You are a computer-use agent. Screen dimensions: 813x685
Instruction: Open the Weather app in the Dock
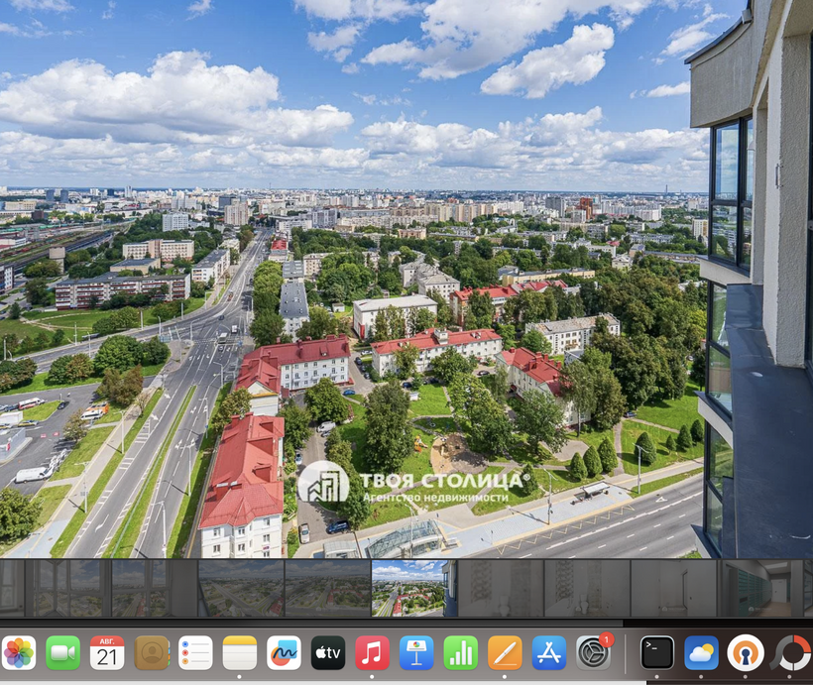(x=701, y=653)
